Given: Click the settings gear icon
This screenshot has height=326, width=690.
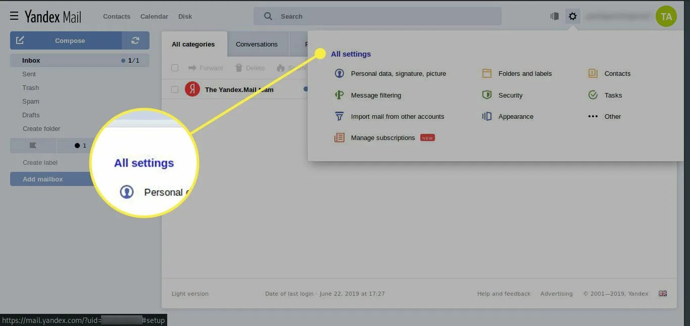Looking at the screenshot, I should tap(572, 16).
